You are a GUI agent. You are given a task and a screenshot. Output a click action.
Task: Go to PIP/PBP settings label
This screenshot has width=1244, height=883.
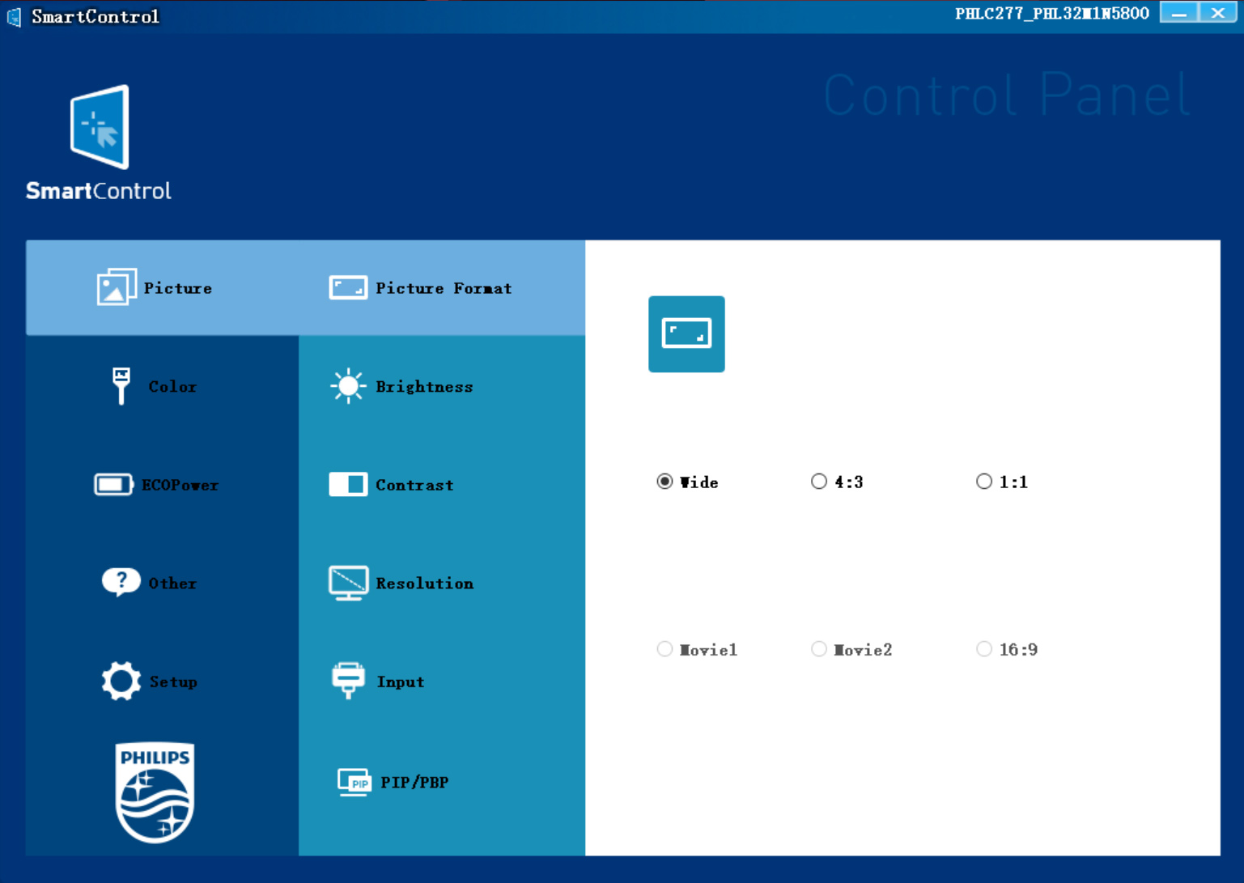pyautogui.click(x=414, y=783)
